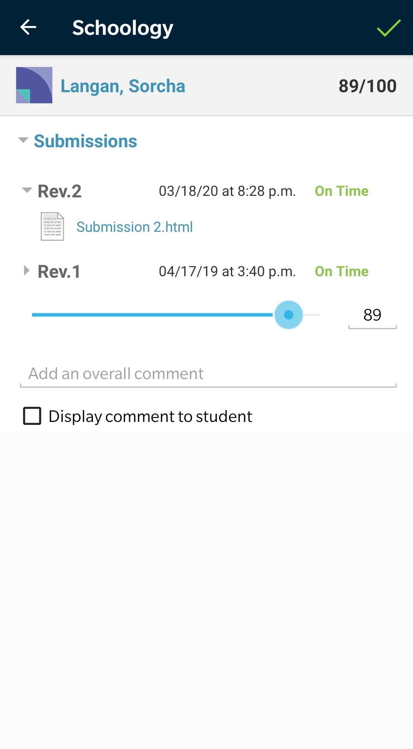Tap the grade number field showing 89
413x749 pixels.
tap(372, 315)
